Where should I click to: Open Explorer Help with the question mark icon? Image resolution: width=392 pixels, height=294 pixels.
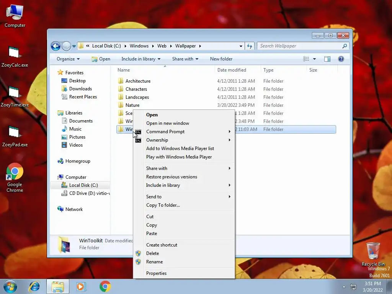341,59
